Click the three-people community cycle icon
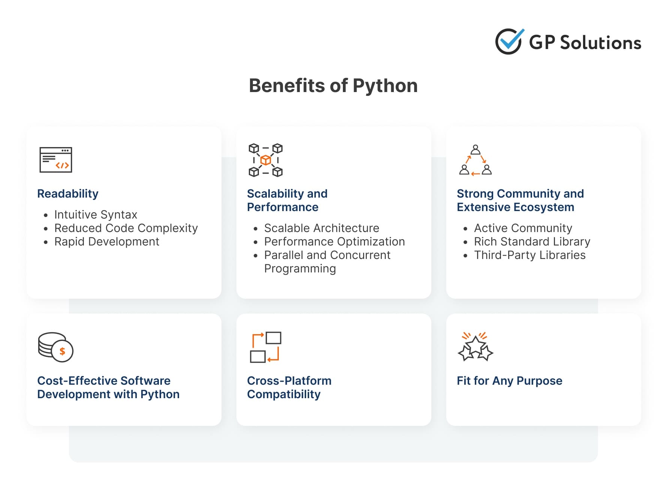The image size is (667, 485). [x=475, y=160]
